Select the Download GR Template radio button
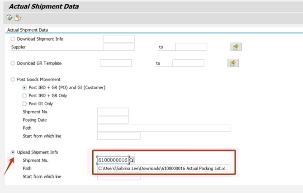This screenshot has width=303, height=193. (13, 63)
